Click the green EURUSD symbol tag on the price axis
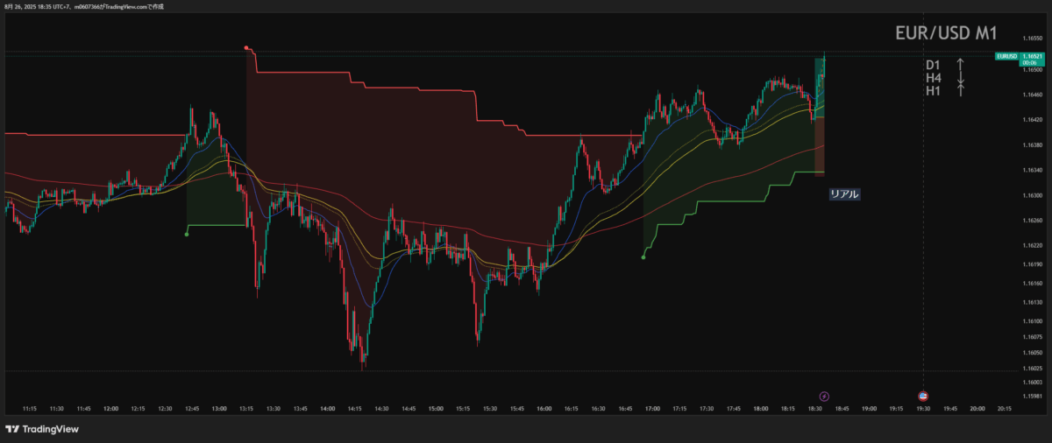Viewport: 1052px width, 443px height. [x=1006, y=56]
